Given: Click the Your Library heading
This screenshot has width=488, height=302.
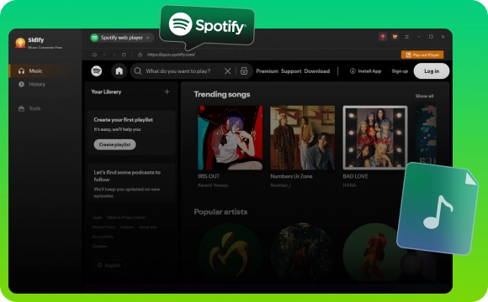Looking at the screenshot, I should (106, 92).
